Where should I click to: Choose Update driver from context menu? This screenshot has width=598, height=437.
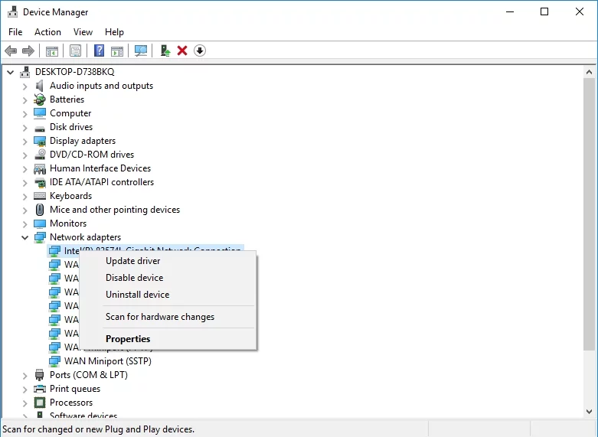[132, 261]
